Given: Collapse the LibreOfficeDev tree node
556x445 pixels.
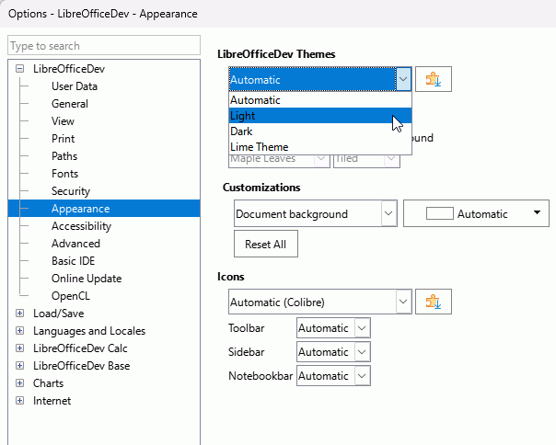Looking at the screenshot, I should 20,69.
